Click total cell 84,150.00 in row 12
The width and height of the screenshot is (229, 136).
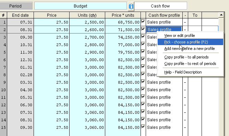tap(123, 105)
